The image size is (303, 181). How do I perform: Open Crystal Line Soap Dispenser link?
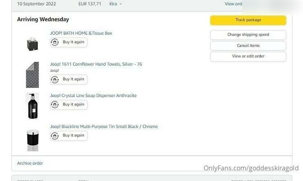(x=93, y=95)
